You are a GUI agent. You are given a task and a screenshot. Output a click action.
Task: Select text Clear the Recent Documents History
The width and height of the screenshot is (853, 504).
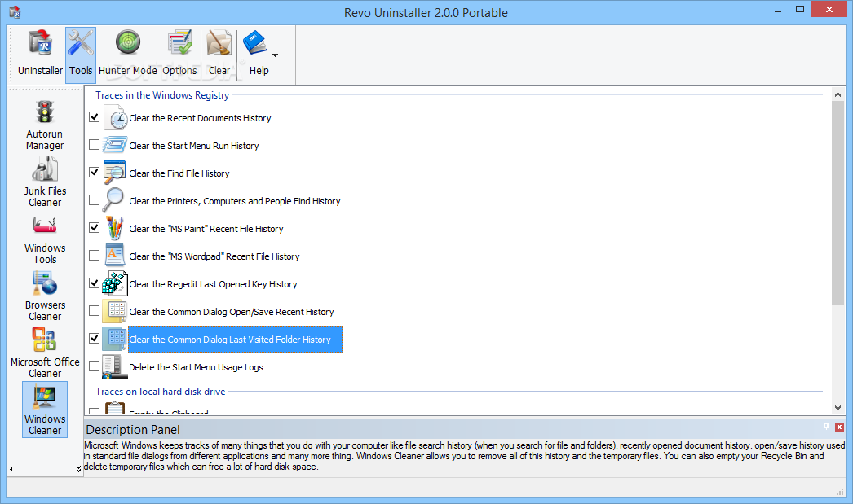200,118
